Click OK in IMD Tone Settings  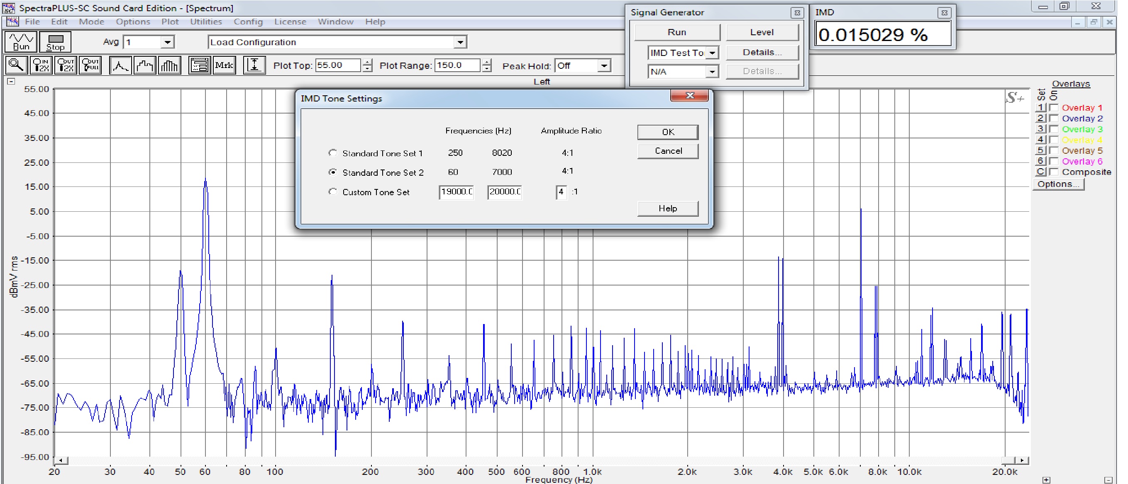point(668,132)
